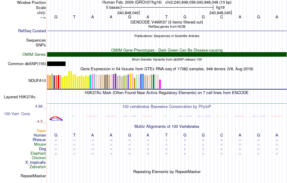Click the GENCODE V49lift37 track title
This screenshot has height=183, width=287.
(167, 22)
